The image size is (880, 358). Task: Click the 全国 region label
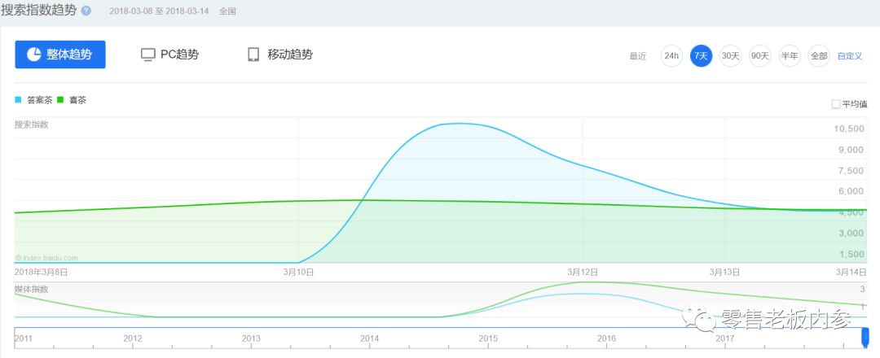point(228,11)
